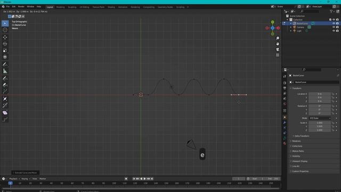Switch to the Sculpting workspace tab

(72, 7)
